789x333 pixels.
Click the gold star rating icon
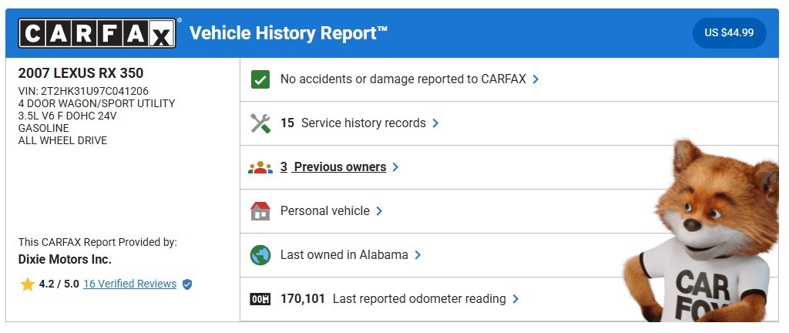[x=28, y=284]
